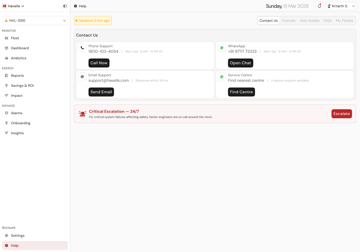Open Impact in the sidebar
360x252 pixels.
pos(35,95)
